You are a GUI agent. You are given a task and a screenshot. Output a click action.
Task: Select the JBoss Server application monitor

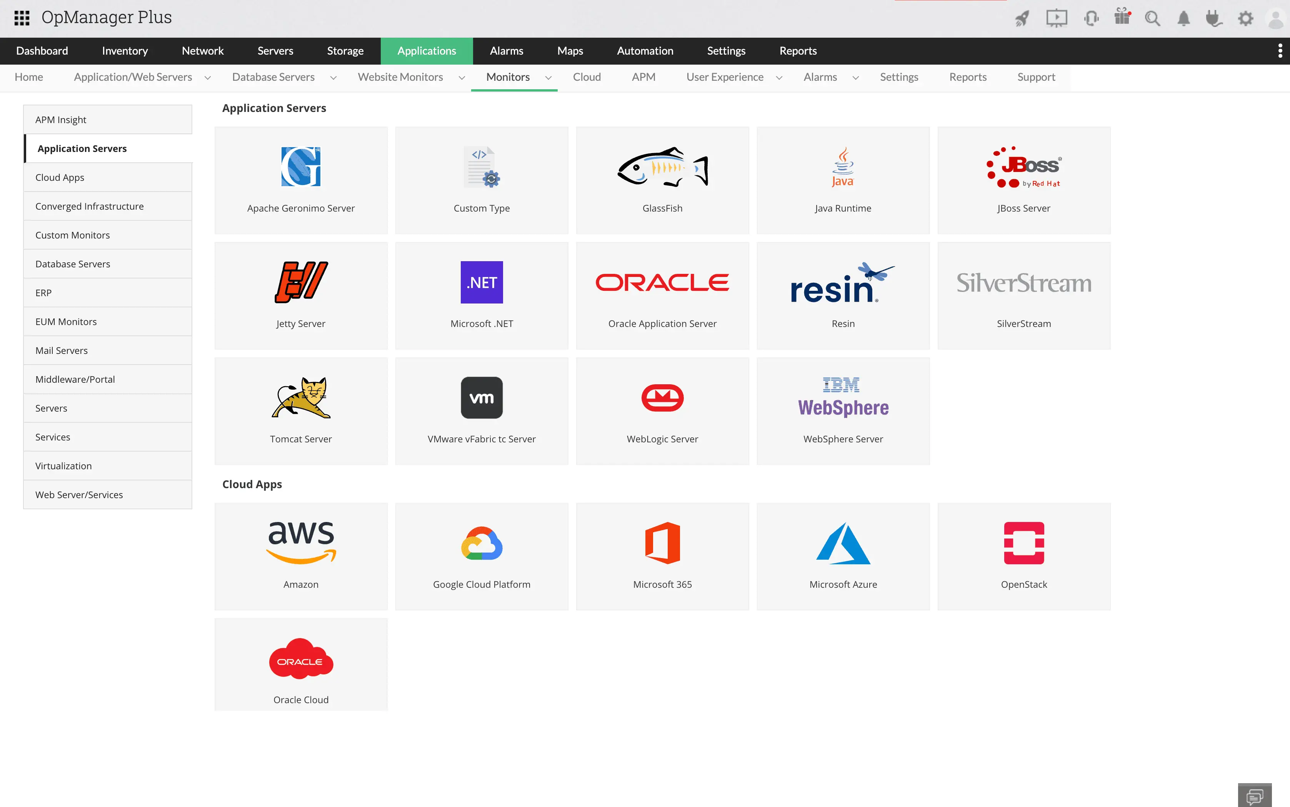tap(1023, 180)
